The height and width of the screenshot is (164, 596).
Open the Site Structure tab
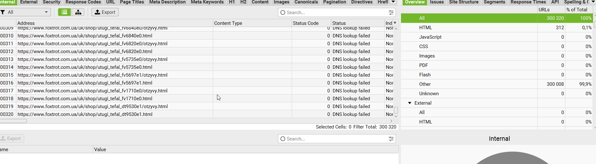464,2
